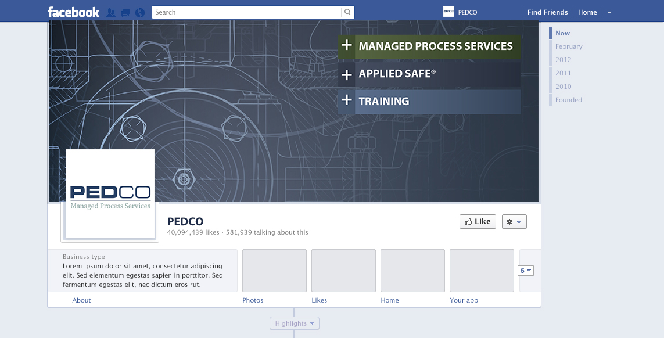Open the notifications globe icon
Viewport: 664px width, 338px height.
click(x=139, y=11)
